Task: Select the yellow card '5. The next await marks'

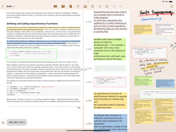Action: pos(165,118)
